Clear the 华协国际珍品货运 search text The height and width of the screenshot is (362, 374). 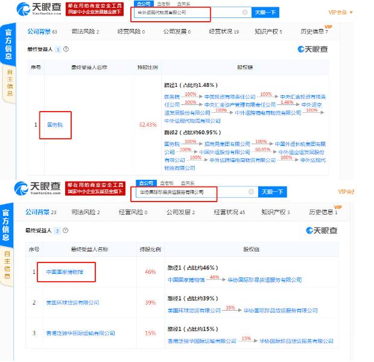tap(252, 192)
